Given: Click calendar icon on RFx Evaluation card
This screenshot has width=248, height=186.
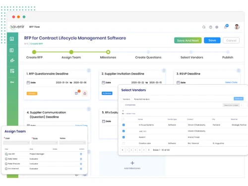Looking at the screenshot, I should tap(104, 121).
